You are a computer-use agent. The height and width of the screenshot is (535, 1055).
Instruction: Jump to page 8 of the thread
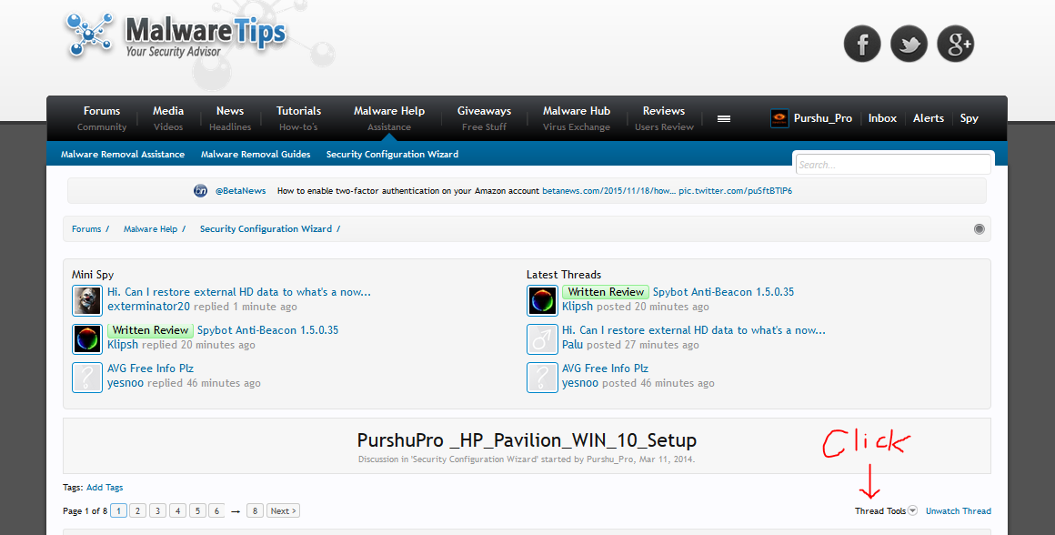pyautogui.click(x=255, y=510)
